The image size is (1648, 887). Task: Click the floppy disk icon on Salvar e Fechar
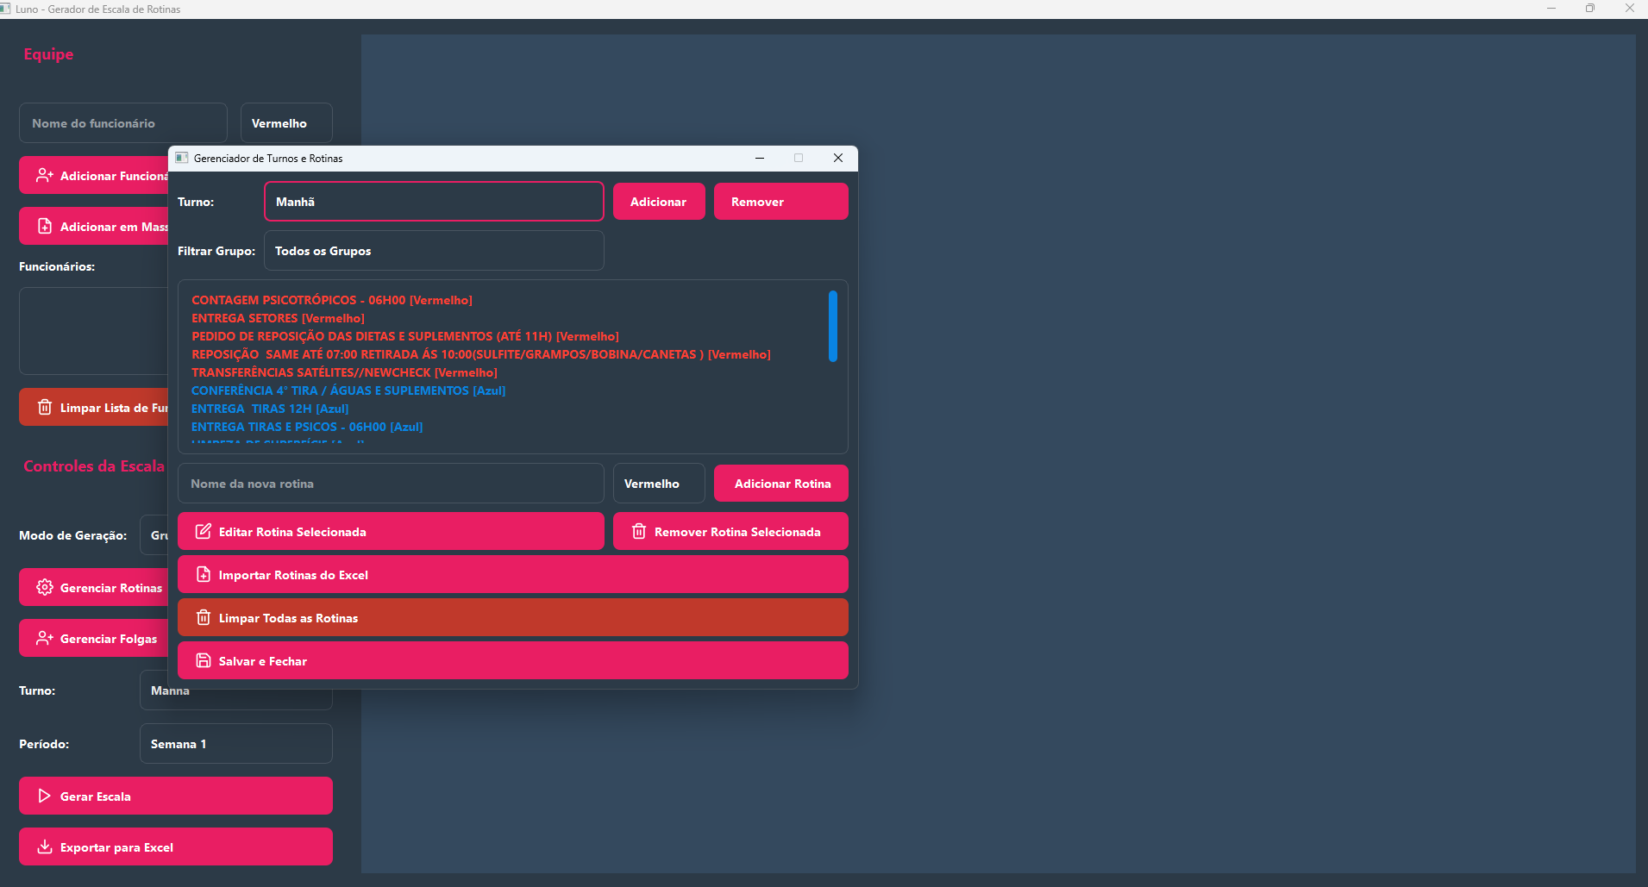pos(204,660)
